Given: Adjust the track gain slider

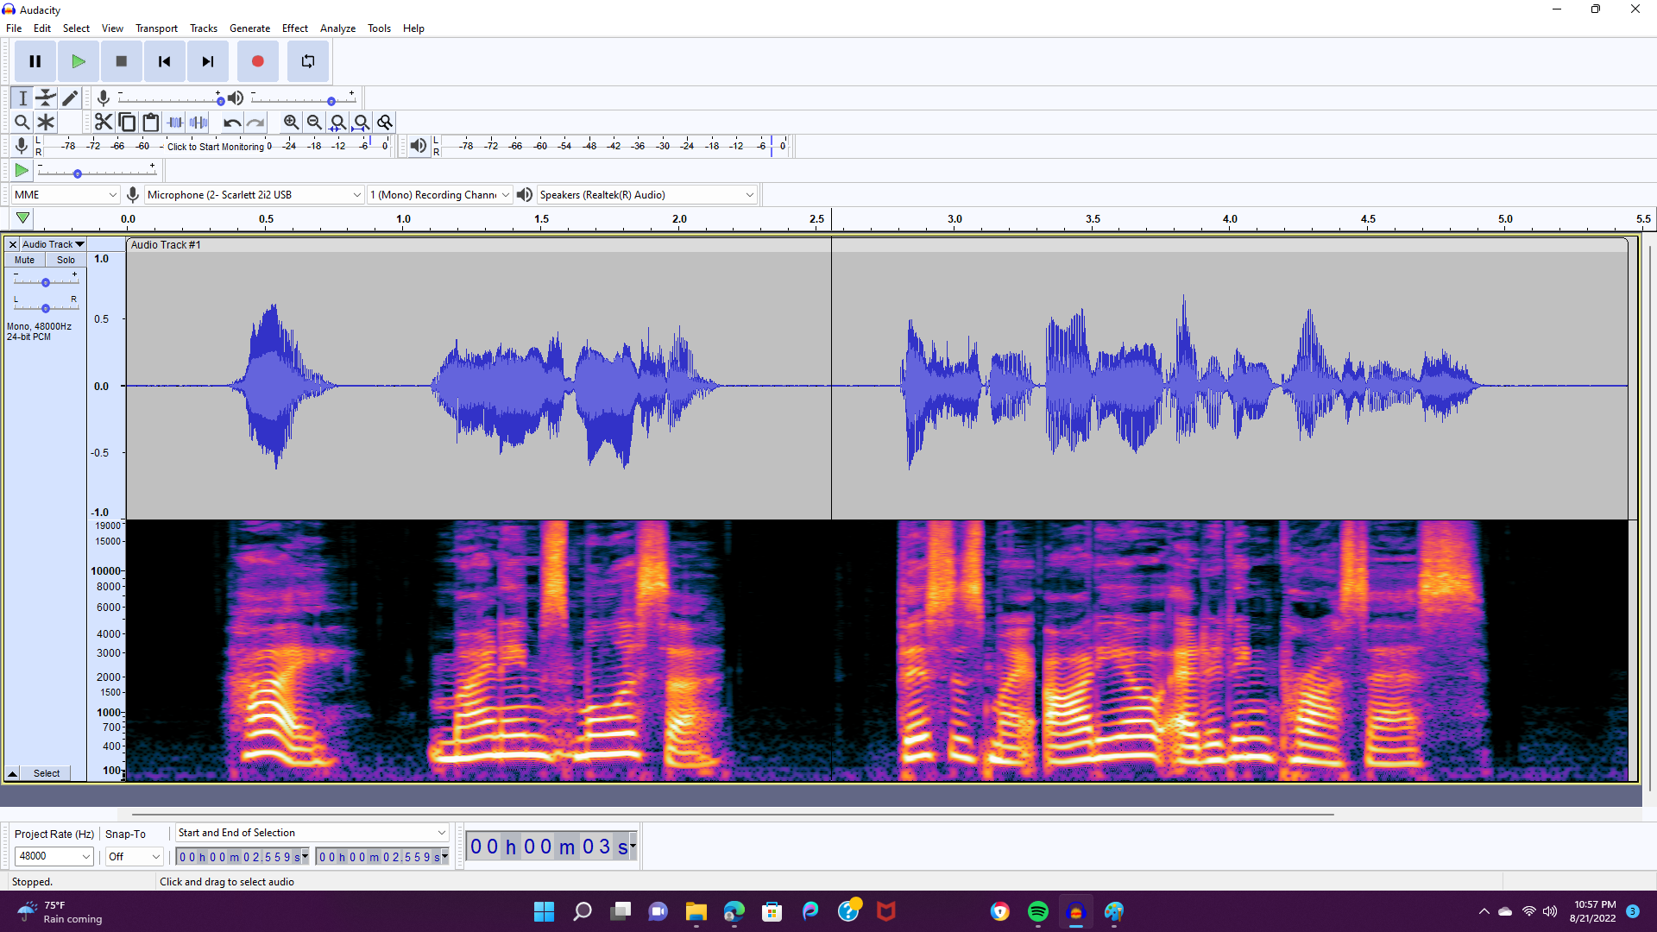Looking at the screenshot, I should click(45, 282).
